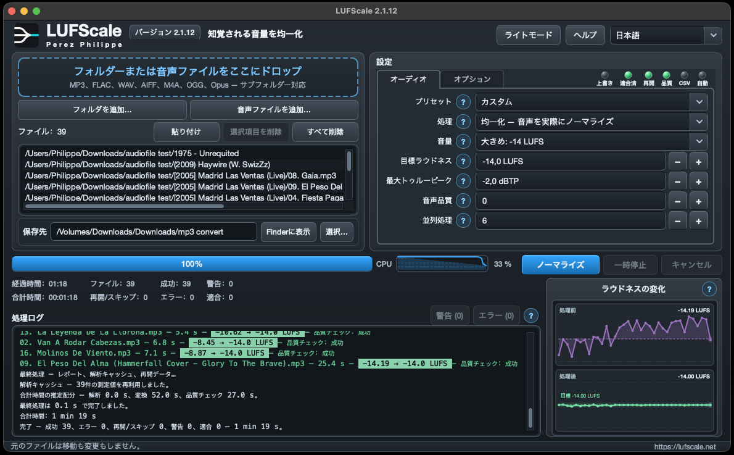Click Finderに表示 button
The image size is (734, 455).
click(x=289, y=232)
